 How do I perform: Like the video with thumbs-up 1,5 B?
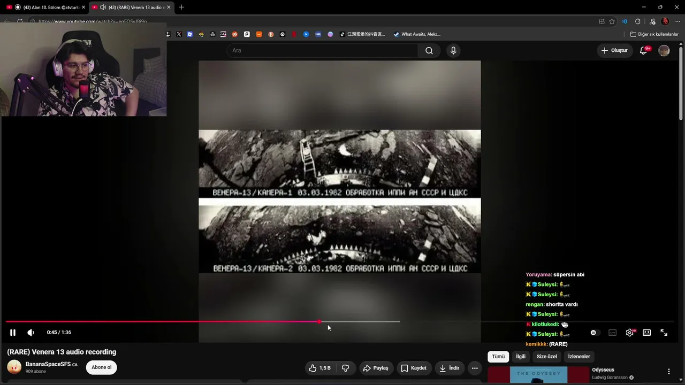pos(319,368)
